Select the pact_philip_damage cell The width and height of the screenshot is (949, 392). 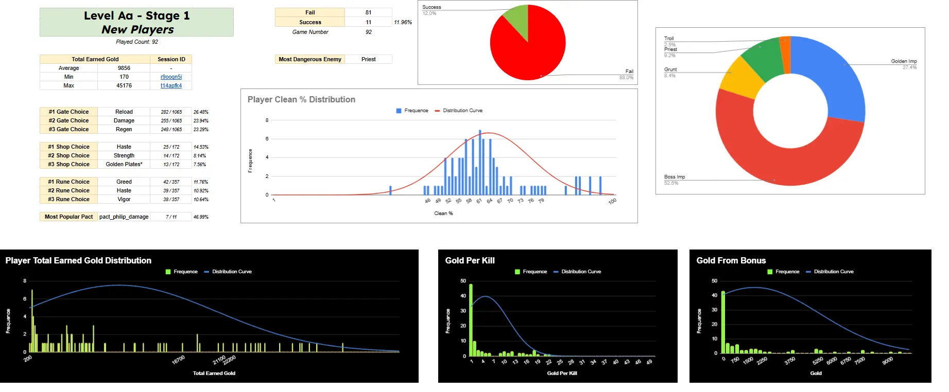point(124,217)
